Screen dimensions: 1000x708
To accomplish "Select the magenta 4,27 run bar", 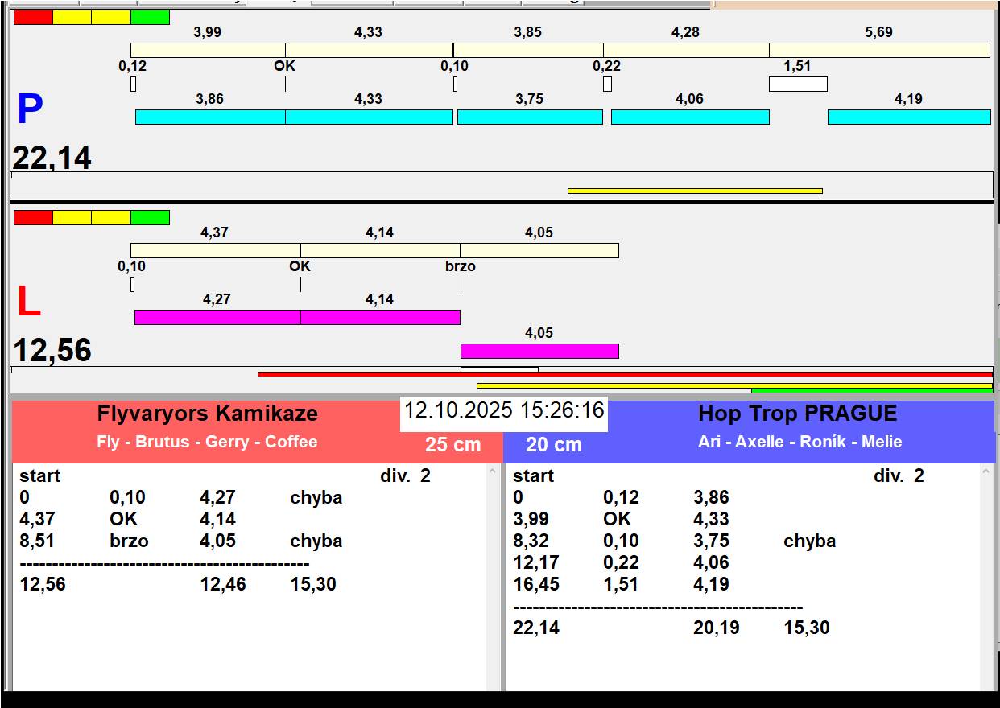I will pos(217,317).
